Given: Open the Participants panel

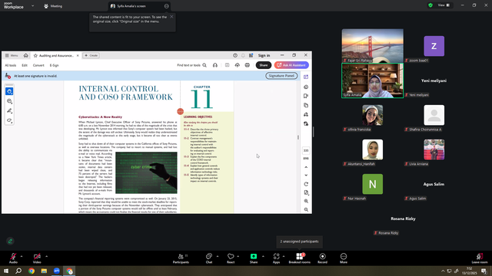Looking at the screenshot, I should tap(181, 258).
